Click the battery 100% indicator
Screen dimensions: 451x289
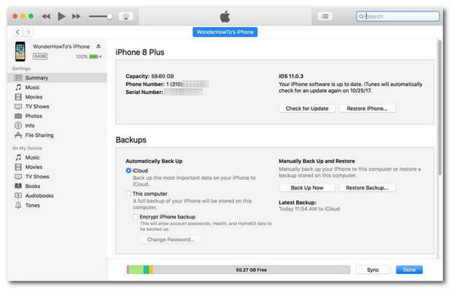coord(89,56)
